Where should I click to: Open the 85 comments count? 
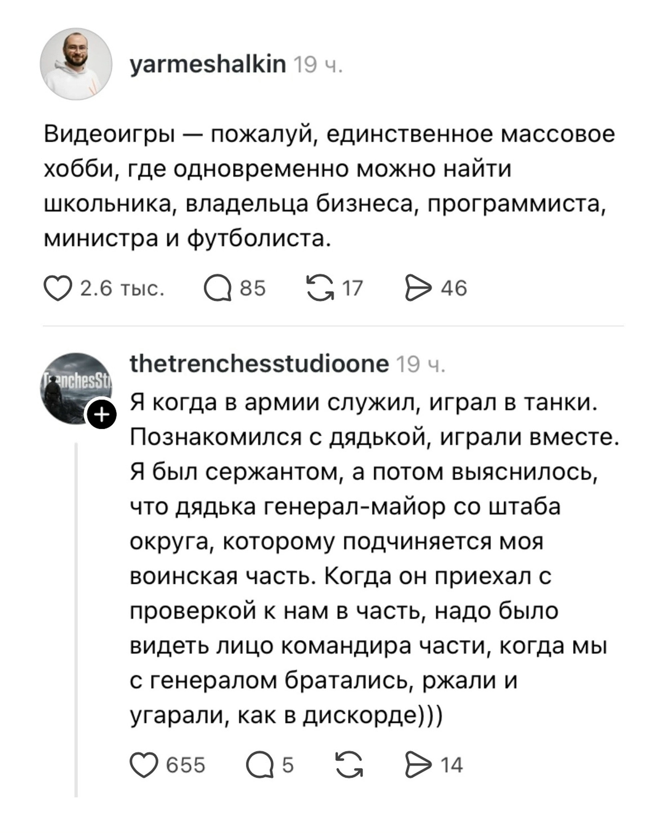pos(253,288)
